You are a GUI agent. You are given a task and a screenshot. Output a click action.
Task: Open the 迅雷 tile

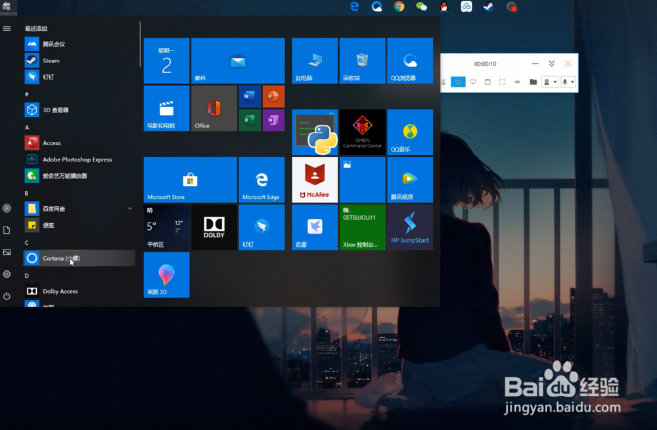coord(315,227)
